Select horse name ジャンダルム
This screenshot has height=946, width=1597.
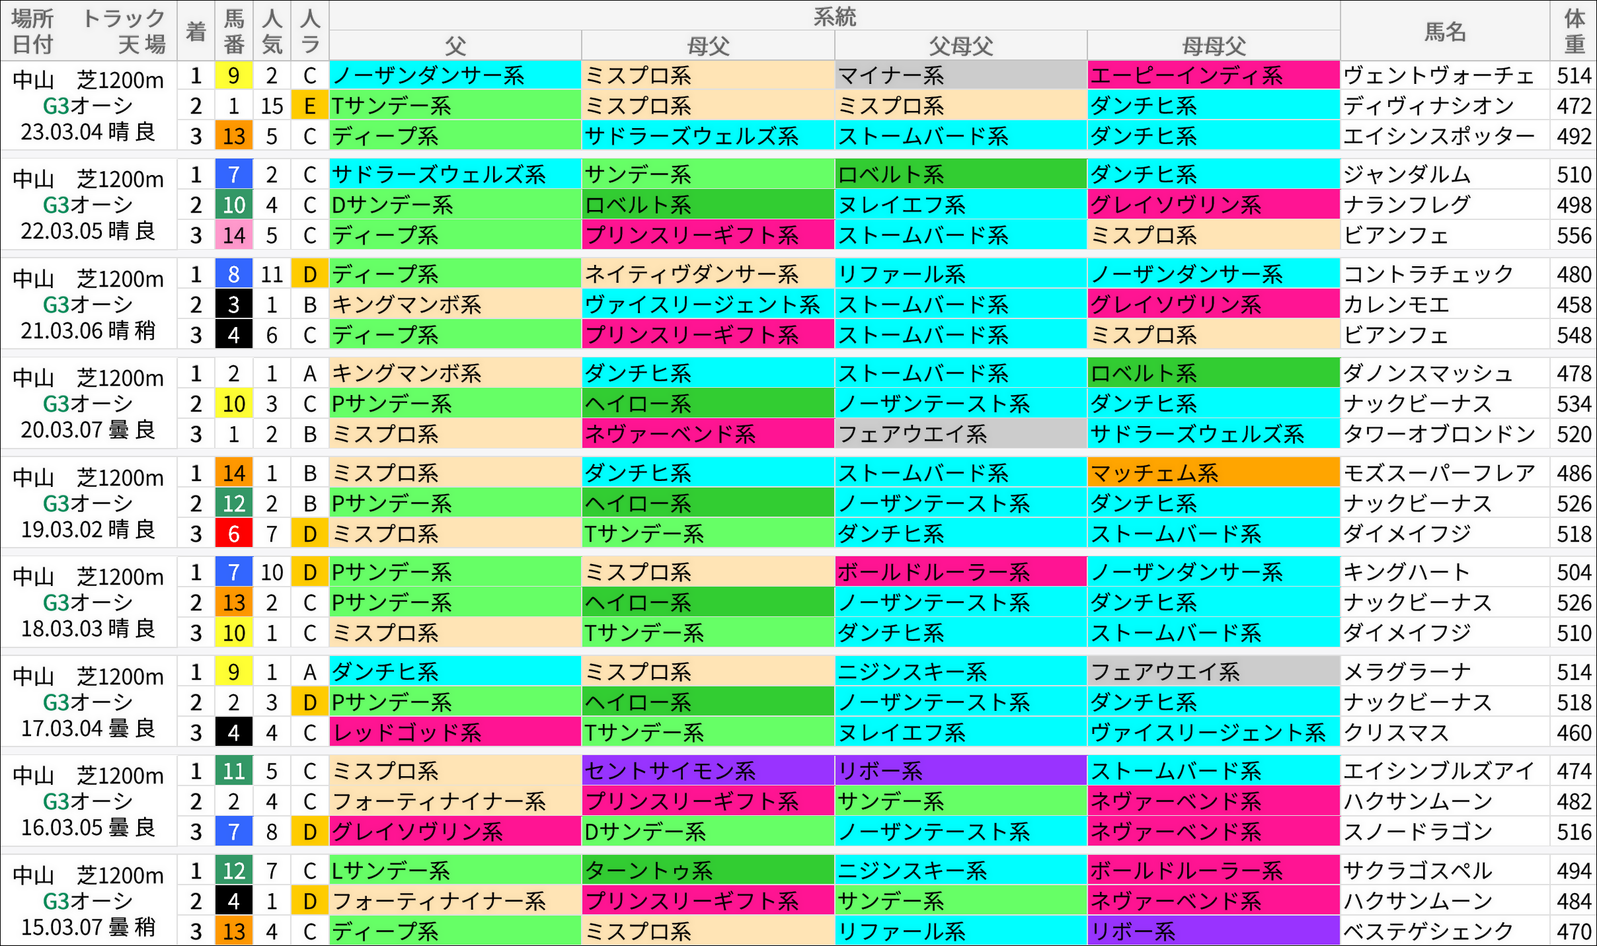click(x=1407, y=175)
